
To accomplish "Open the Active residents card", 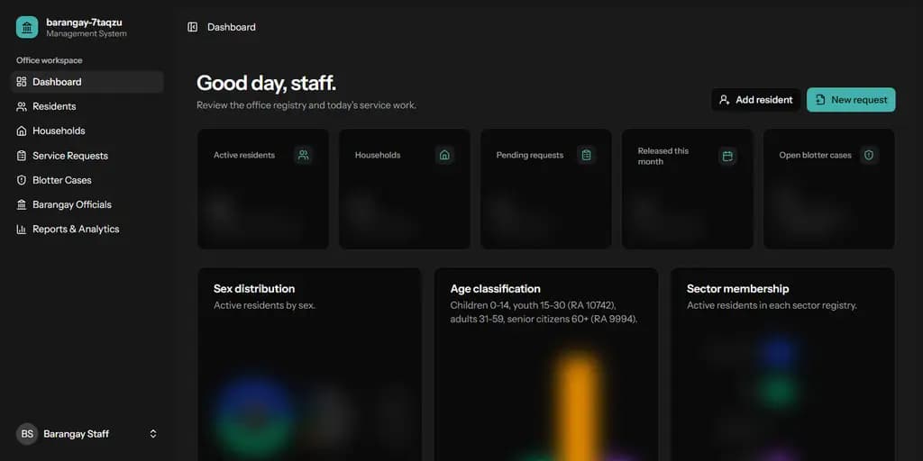I will 263,189.
